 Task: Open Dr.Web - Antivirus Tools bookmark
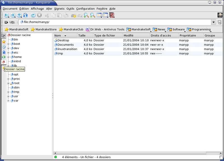tap(105, 29)
